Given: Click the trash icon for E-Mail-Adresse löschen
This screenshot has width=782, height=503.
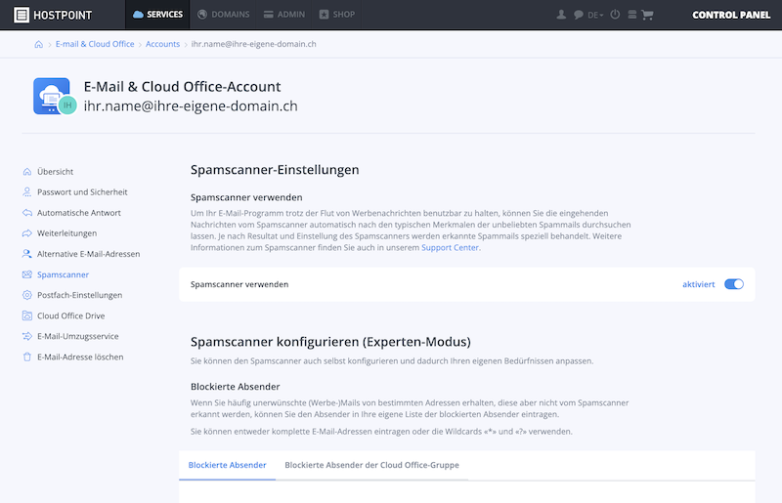Looking at the screenshot, I should [27, 356].
